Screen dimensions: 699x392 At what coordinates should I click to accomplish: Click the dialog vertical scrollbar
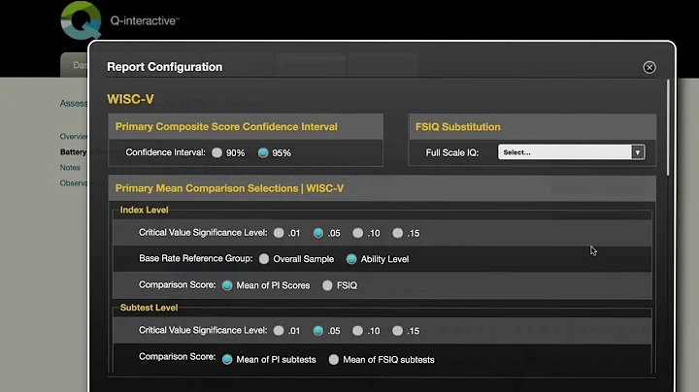[x=668, y=127]
